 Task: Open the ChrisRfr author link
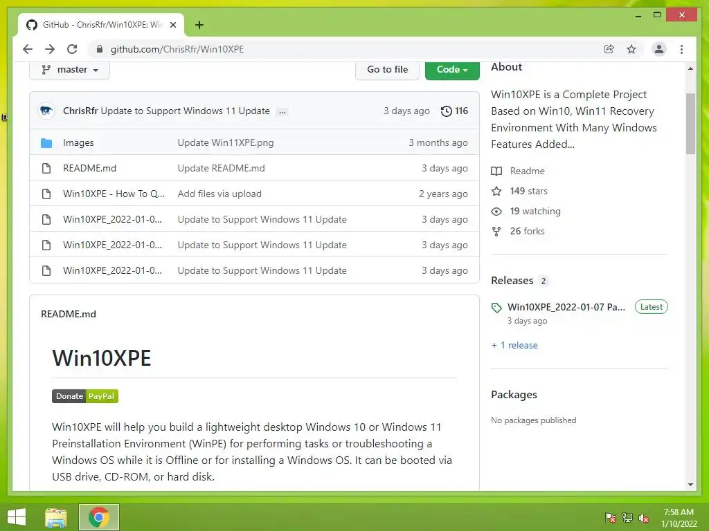(x=80, y=111)
